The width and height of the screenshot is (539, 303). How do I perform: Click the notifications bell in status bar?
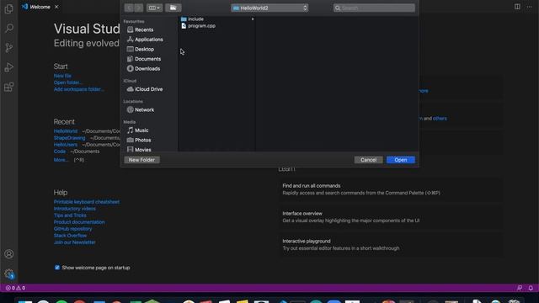[x=531, y=288]
